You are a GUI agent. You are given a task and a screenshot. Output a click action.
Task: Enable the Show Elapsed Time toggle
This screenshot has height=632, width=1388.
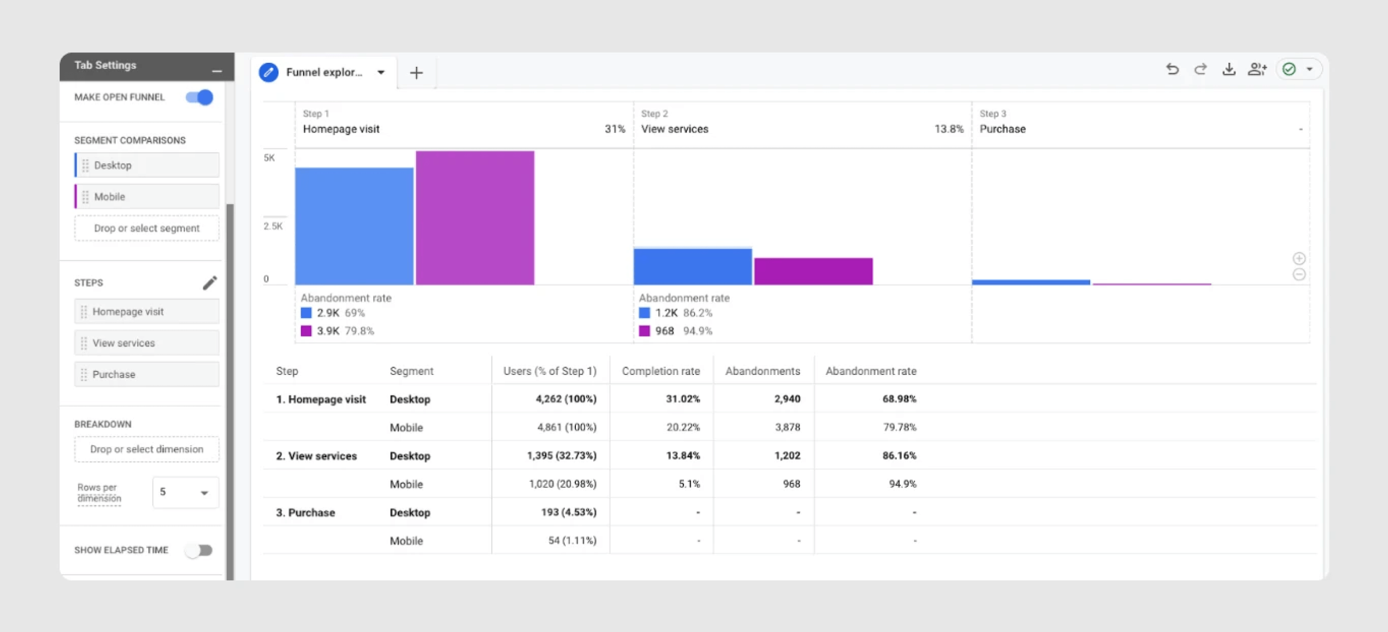199,550
